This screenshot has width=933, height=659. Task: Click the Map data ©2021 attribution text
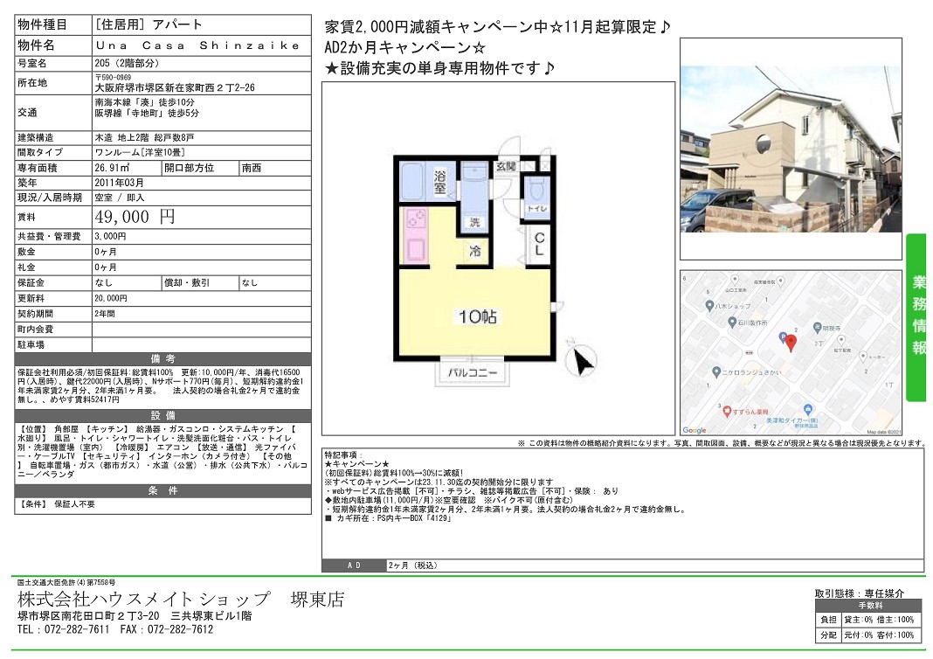tap(883, 432)
